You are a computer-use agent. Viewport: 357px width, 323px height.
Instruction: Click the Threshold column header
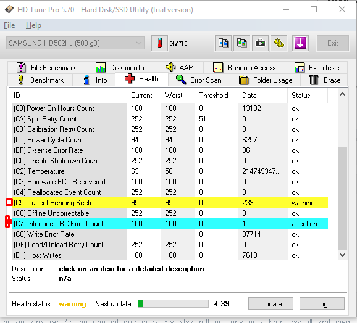(x=216, y=96)
